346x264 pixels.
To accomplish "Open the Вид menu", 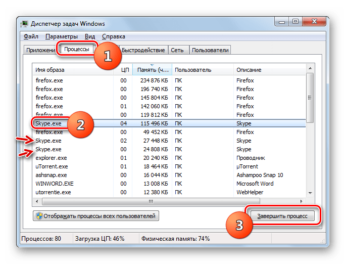I will coord(90,36).
